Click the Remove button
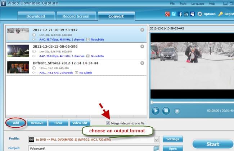Viewport: 234px width, 151px height. pyautogui.click(x=37, y=123)
